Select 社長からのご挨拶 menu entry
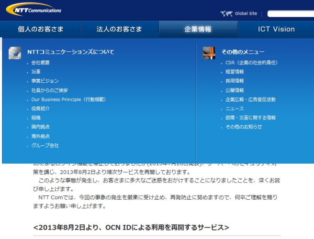This screenshot has width=314, height=239. (49, 90)
